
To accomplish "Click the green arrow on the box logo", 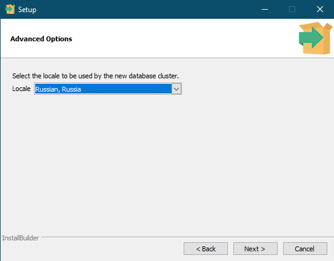I will click(310, 38).
